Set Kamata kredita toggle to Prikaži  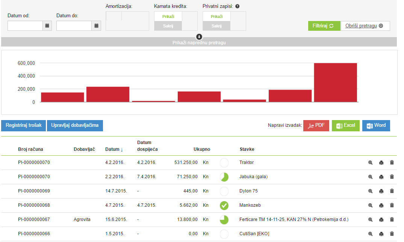click(x=168, y=17)
